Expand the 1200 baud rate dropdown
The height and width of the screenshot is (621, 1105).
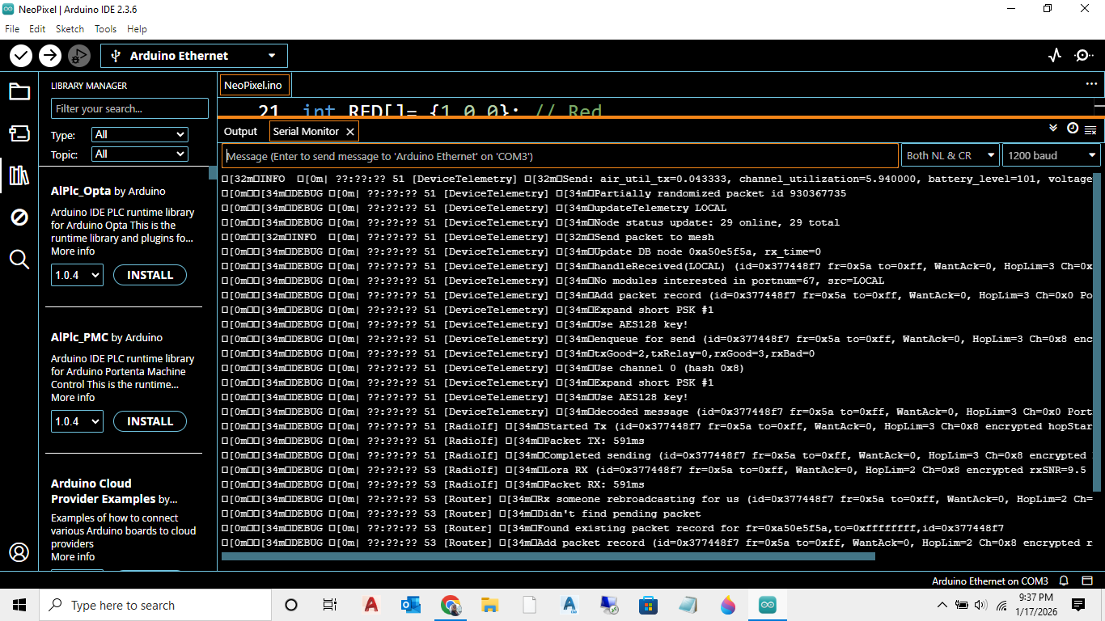pos(1051,155)
